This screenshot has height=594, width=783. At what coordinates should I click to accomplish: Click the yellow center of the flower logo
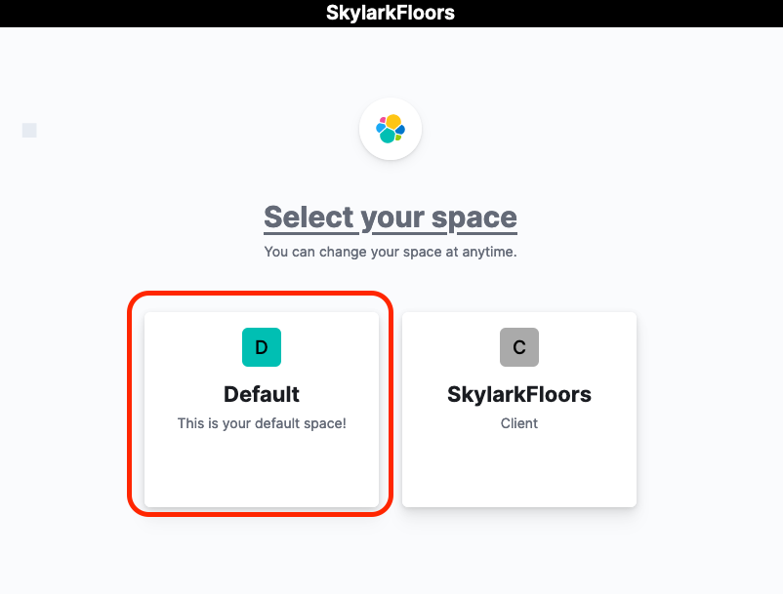[x=392, y=122]
